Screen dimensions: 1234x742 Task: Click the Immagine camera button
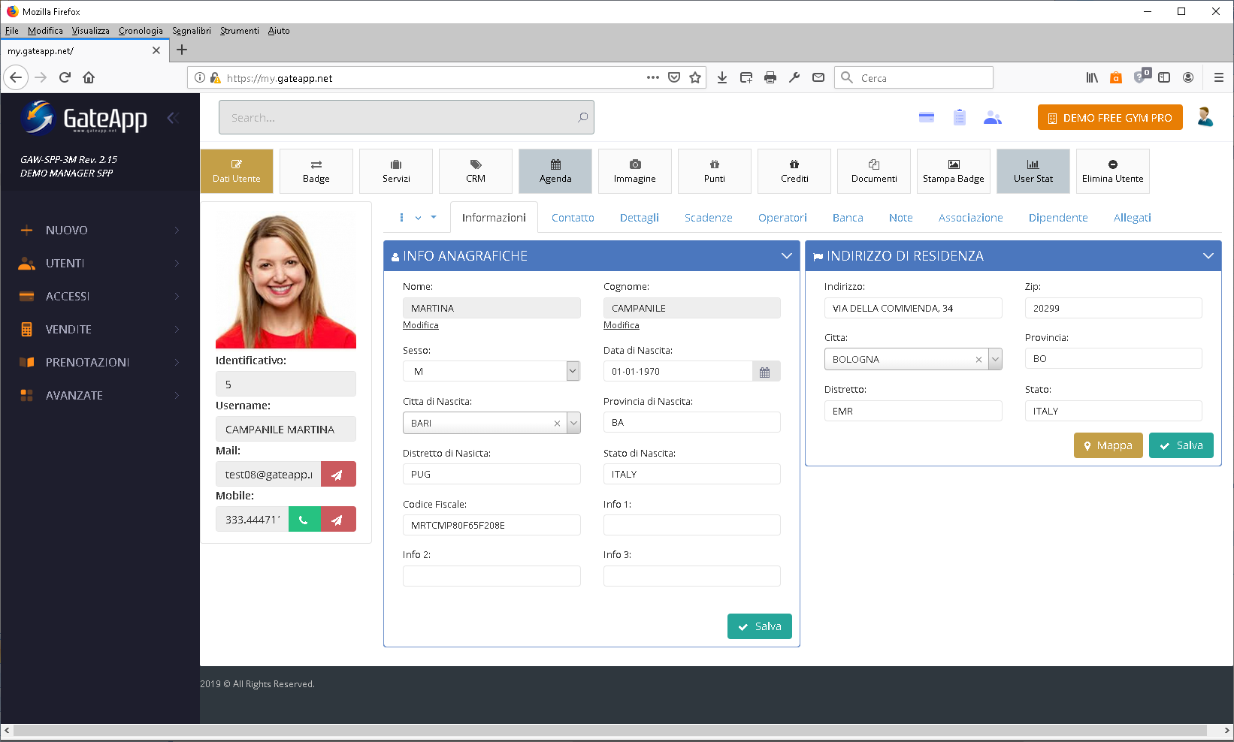pos(634,171)
